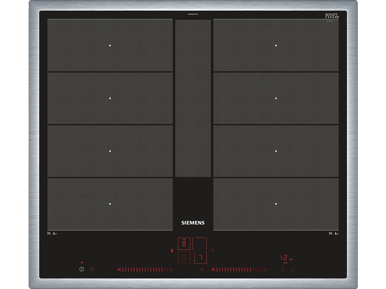
Task: Touch the bottom-right cooking zone dot
Action: [x=276, y=204]
